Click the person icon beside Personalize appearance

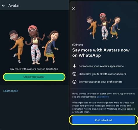(75, 66)
